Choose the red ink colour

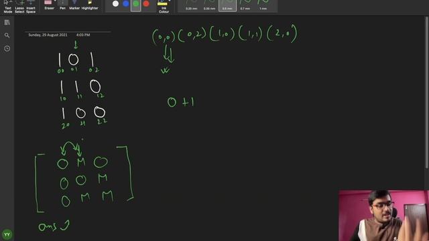(146, 4)
